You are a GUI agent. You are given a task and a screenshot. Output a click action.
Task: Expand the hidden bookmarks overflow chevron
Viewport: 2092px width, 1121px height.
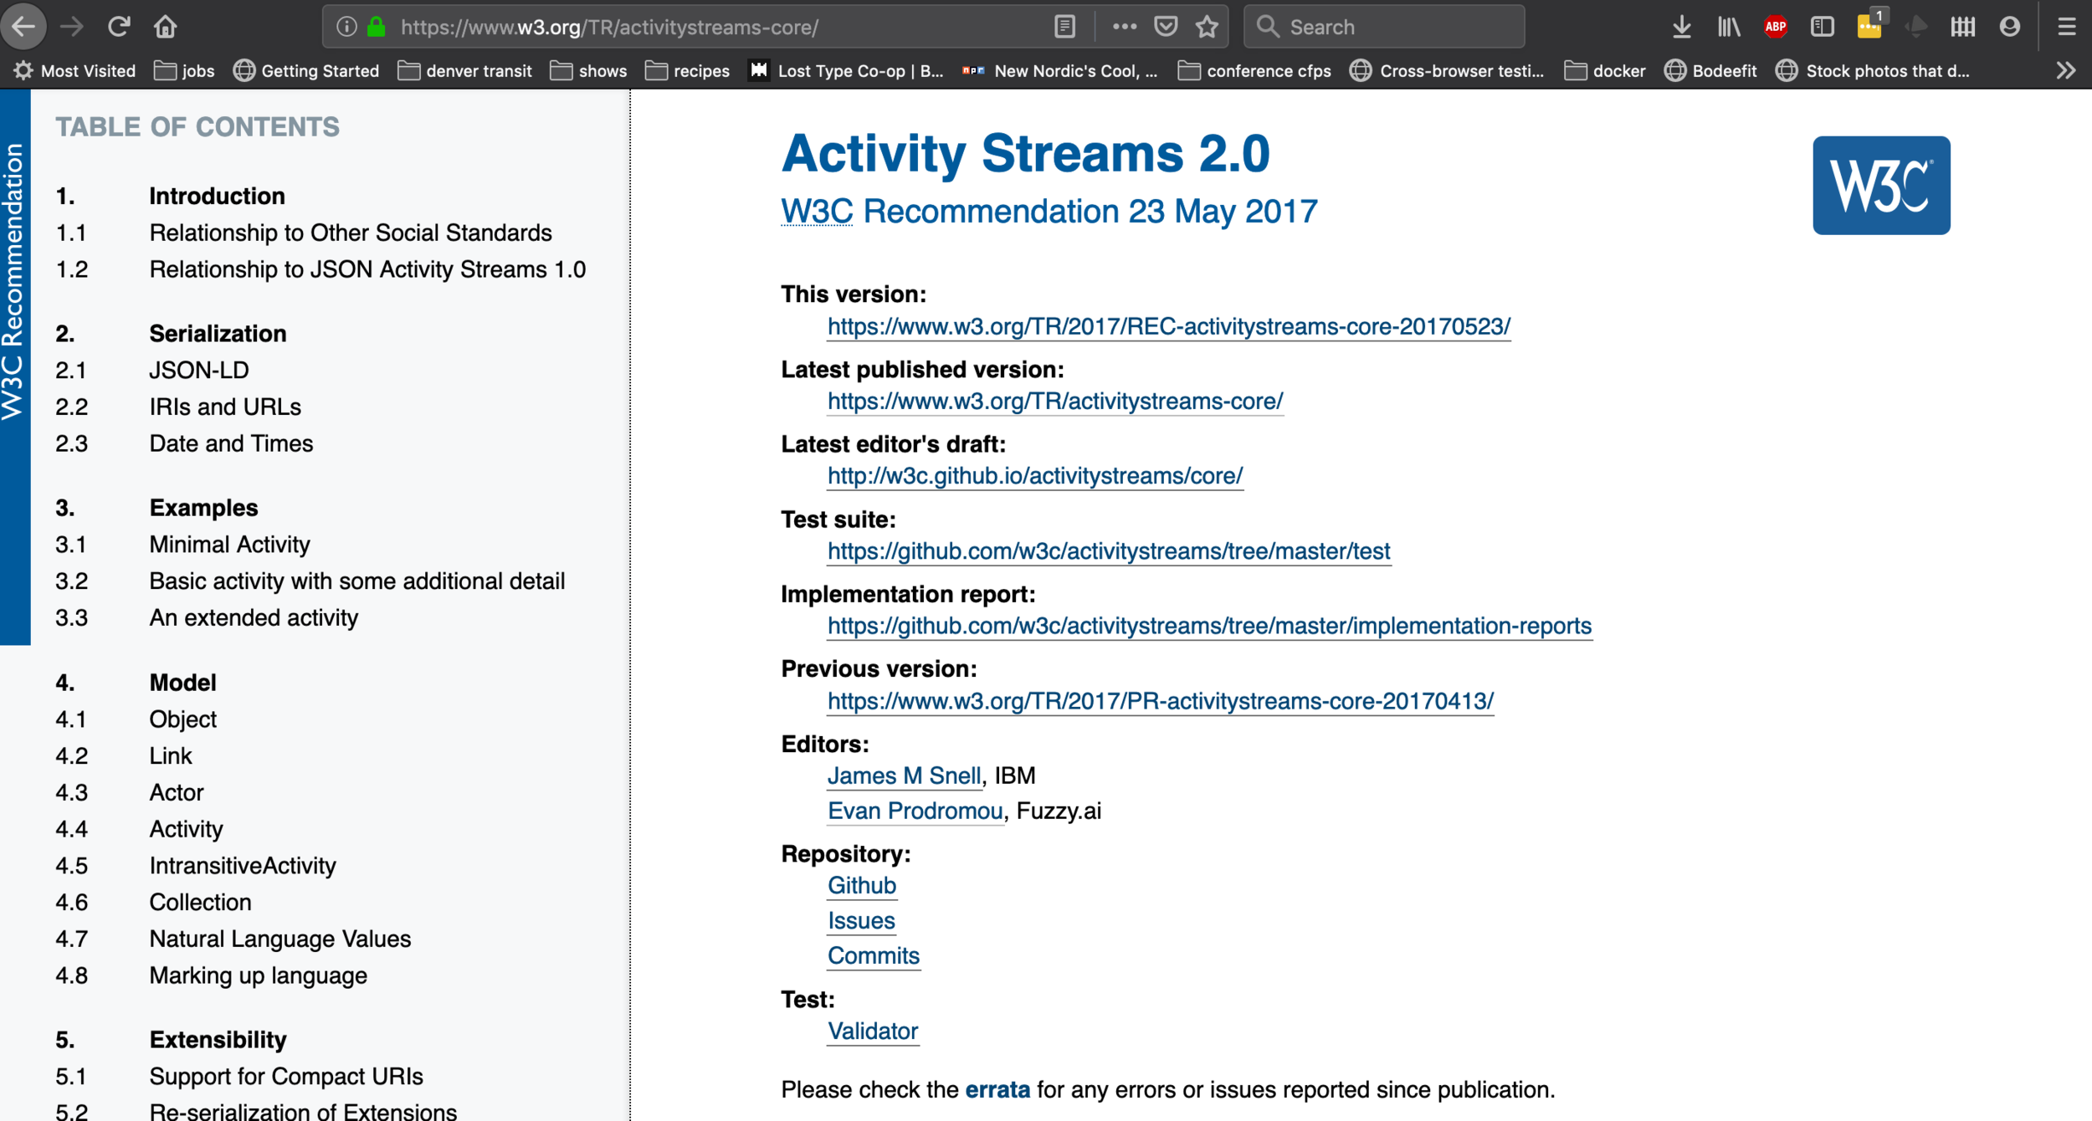tap(2065, 71)
